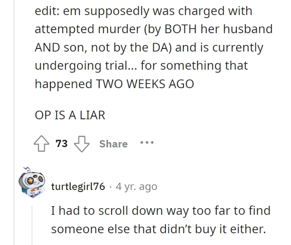
Task: Open the three-dot more options menu
Action: (147, 143)
